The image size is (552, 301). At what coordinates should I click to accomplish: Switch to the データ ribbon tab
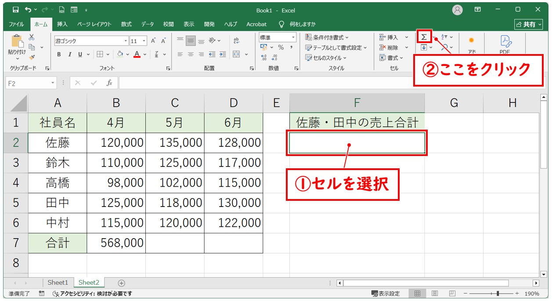click(148, 24)
